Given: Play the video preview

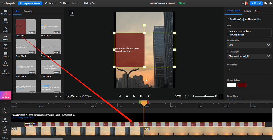Looking at the screenshot, I should (x=134, y=96).
